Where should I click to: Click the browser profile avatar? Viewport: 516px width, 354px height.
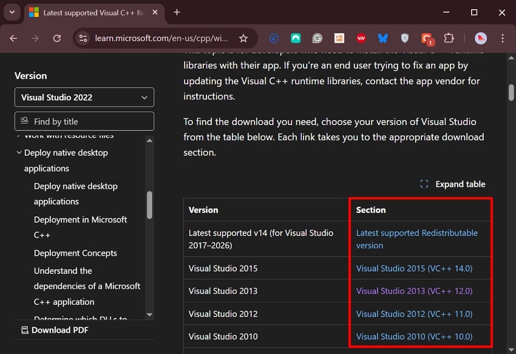[481, 38]
